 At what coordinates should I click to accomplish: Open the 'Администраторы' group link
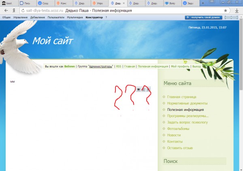100,66
